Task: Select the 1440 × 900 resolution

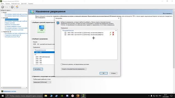Action: [39, 59]
